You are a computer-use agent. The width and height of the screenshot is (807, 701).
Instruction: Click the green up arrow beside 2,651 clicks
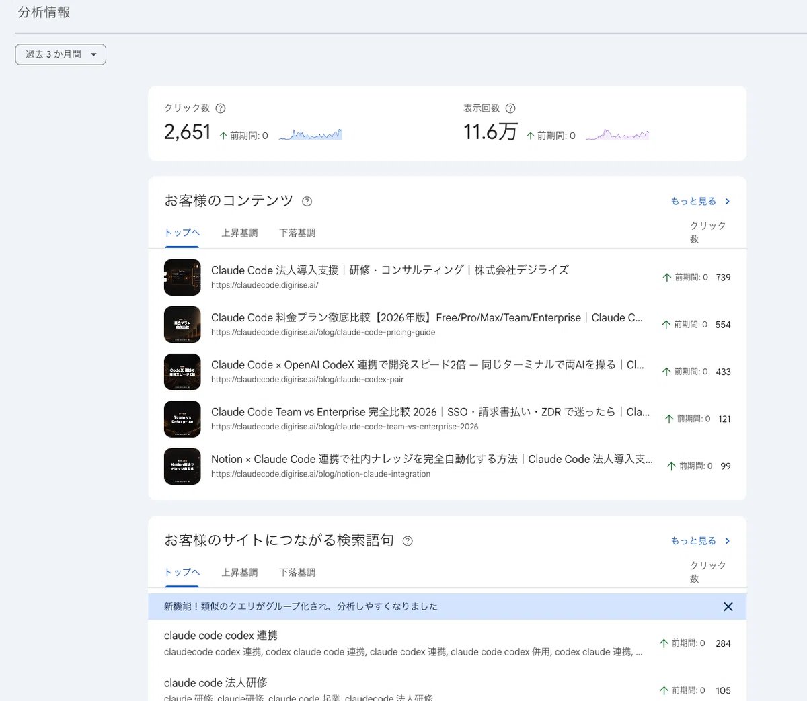tap(223, 136)
